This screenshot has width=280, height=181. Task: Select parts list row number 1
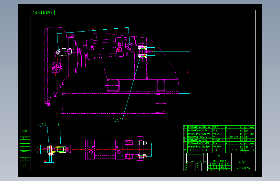coord(219,147)
